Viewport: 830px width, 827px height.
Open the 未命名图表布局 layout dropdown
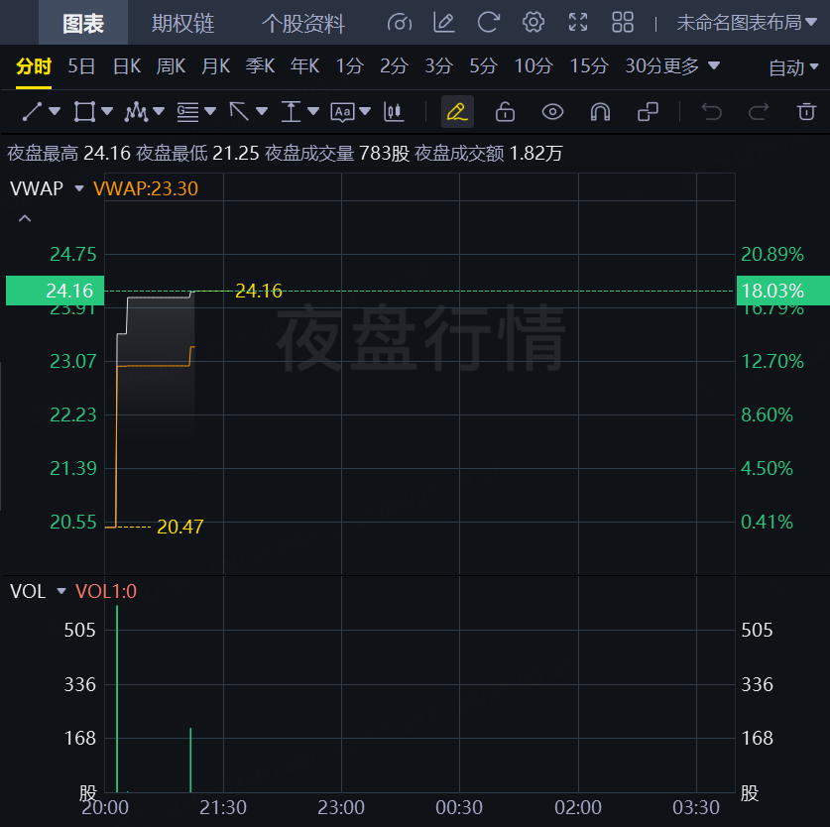[x=747, y=23]
